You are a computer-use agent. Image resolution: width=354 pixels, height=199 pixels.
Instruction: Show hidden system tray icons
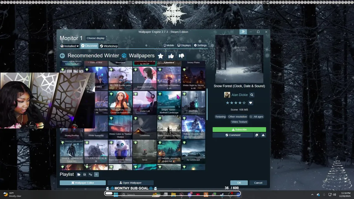click(x=312, y=195)
